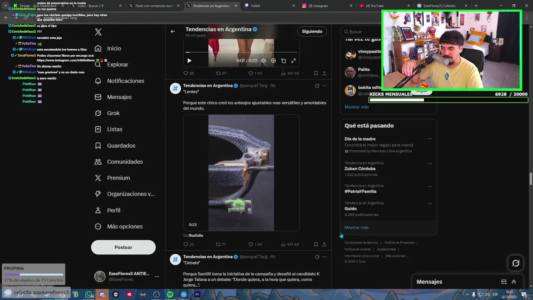This screenshot has width=533, height=300.
Task: Bookmark the post with 95 replies
Action: tap(316, 73)
